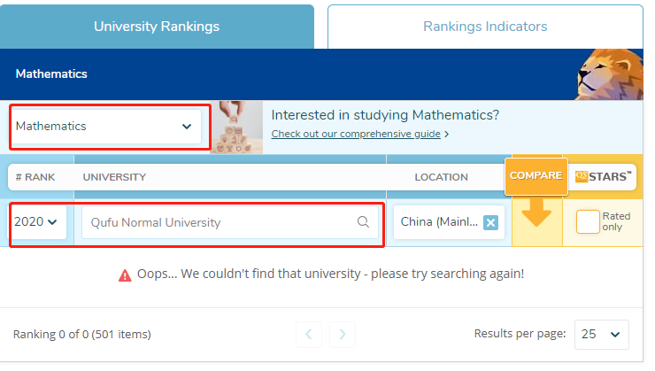Switch to University Rankings tab
The height and width of the screenshot is (371, 655).
[157, 27]
